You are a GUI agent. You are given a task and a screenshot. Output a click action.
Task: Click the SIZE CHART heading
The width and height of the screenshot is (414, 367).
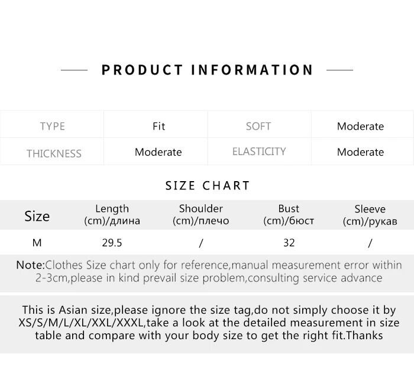point(207,185)
